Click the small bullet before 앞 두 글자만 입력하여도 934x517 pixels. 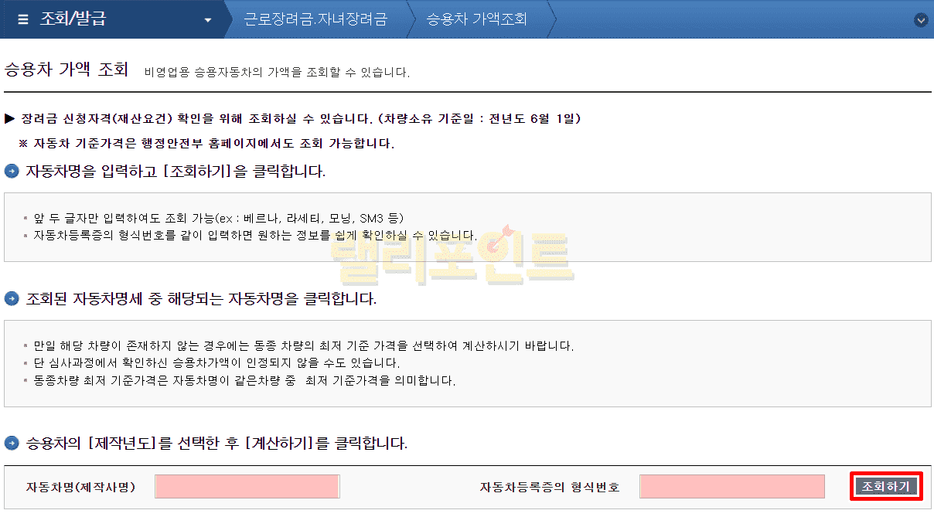[26, 219]
